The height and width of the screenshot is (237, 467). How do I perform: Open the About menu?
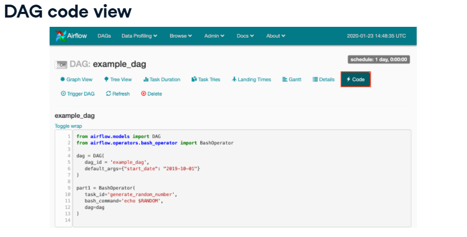(x=276, y=36)
